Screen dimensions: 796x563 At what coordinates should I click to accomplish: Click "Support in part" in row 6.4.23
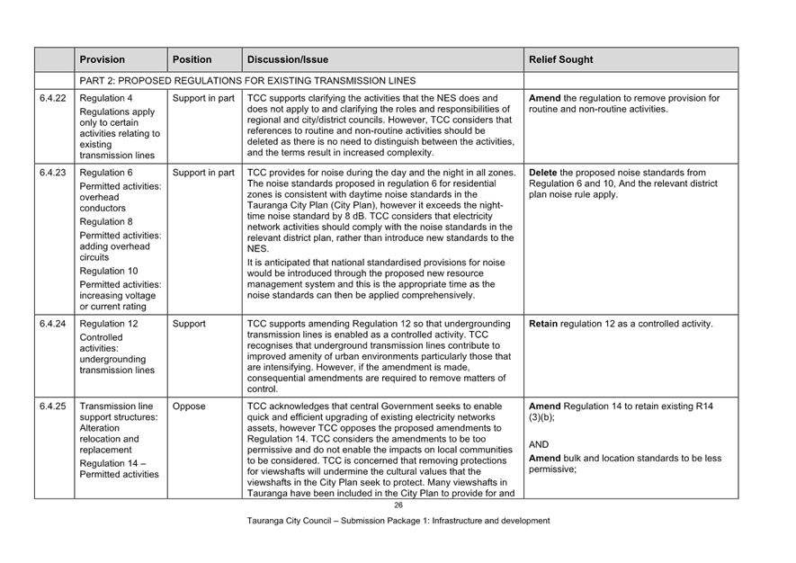point(203,173)
